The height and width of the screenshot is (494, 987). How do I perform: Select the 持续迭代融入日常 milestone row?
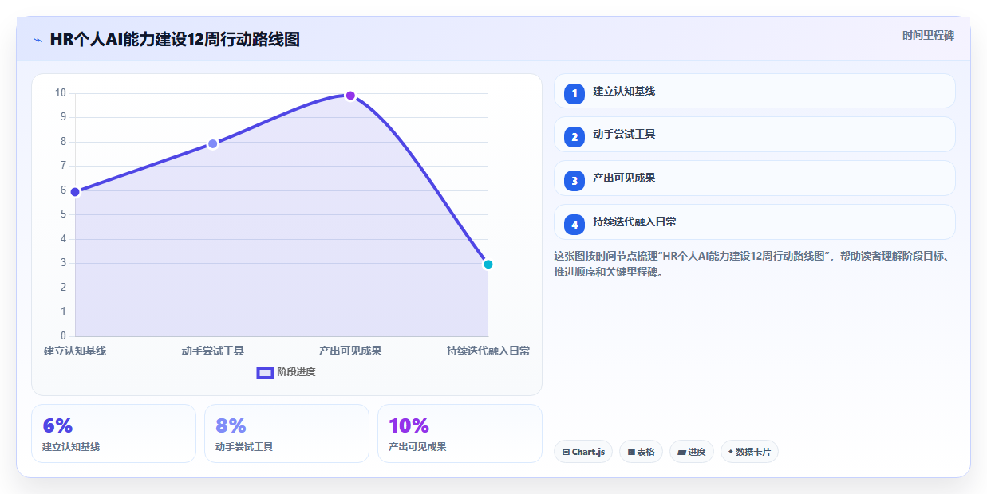tap(754, 222)
